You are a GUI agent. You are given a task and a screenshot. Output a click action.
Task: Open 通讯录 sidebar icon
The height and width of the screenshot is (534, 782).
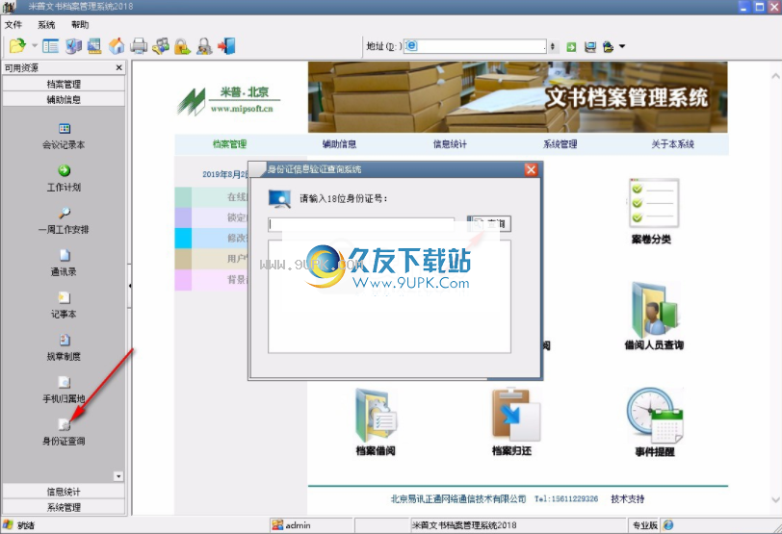click(64, 263)
